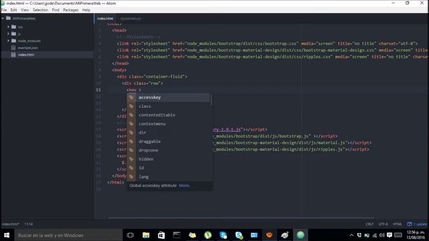Open the first Skype taskbar icon
Viewport: 429px width, 241px height.
coord(223,235)
